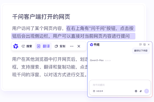
Task: Close the 千问 floating chat panel
Action: click(149, 45)
